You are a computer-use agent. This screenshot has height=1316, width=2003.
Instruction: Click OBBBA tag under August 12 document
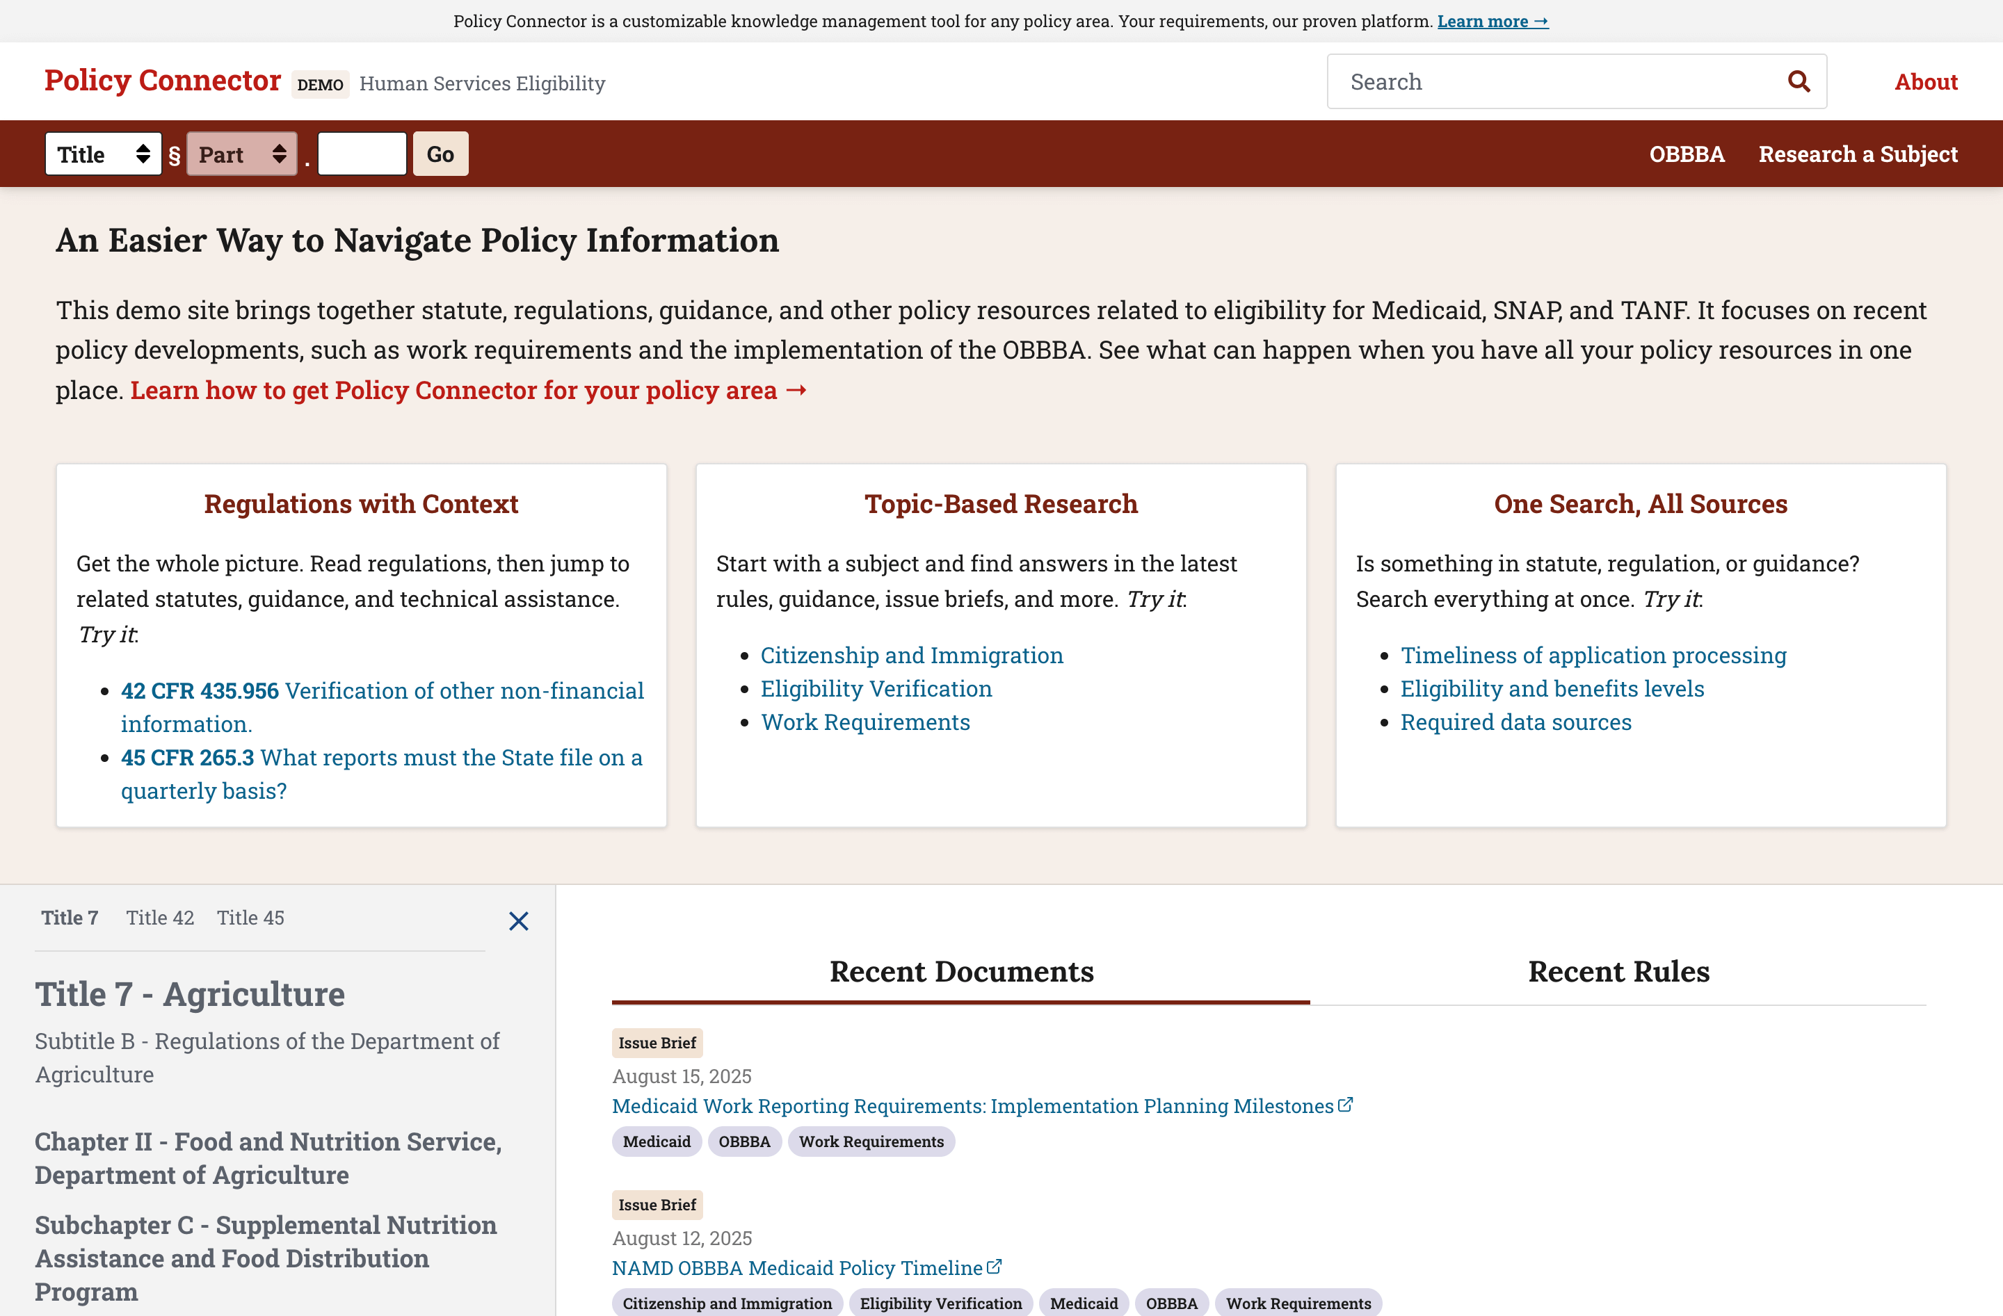[x=1171, y=1303]
